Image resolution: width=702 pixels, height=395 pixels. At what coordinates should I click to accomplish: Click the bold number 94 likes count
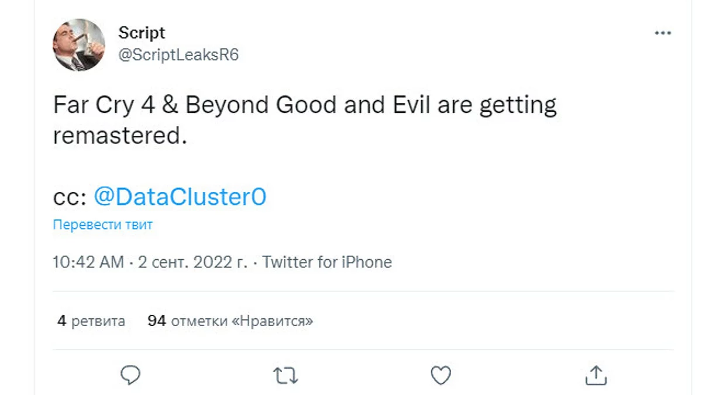click(x=157, y=321)
